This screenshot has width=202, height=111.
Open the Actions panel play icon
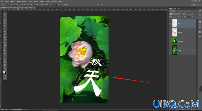tap(200, 36)
